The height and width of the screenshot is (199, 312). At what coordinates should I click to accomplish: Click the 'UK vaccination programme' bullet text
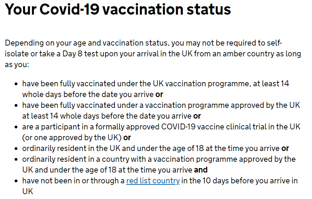[156, 89]
